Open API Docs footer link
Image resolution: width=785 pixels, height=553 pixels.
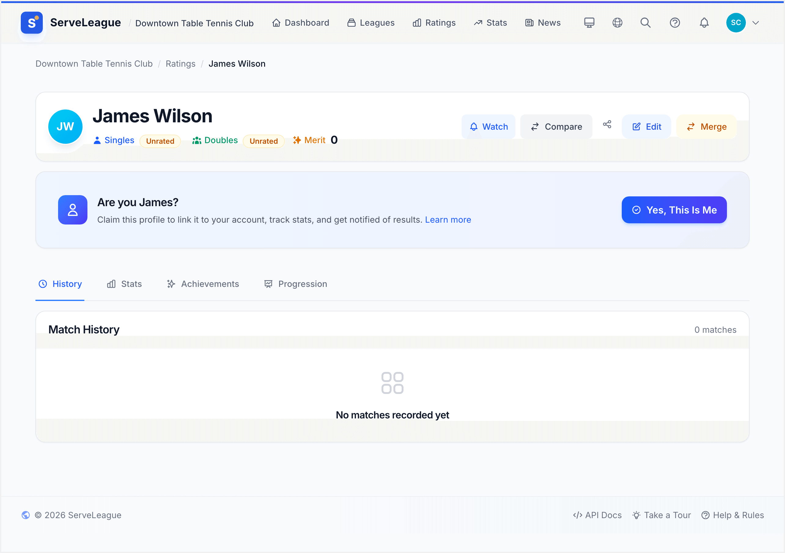[597, 515]
